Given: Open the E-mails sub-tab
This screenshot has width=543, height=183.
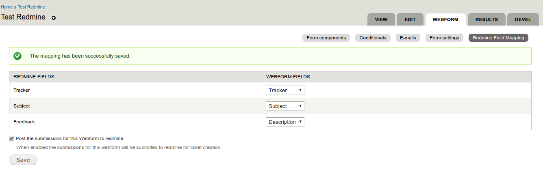Looking at the screenshot, I should pos(408,38).
